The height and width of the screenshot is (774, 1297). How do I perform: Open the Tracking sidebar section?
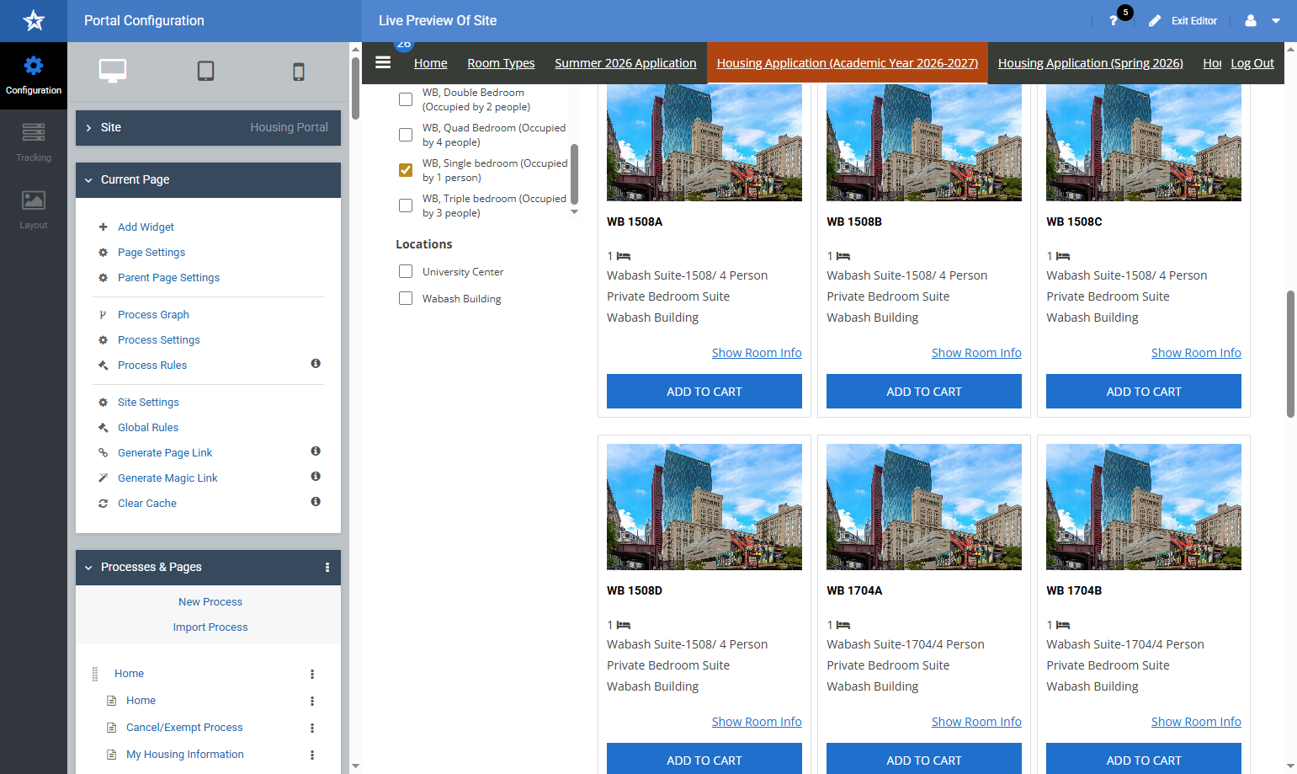34,141
